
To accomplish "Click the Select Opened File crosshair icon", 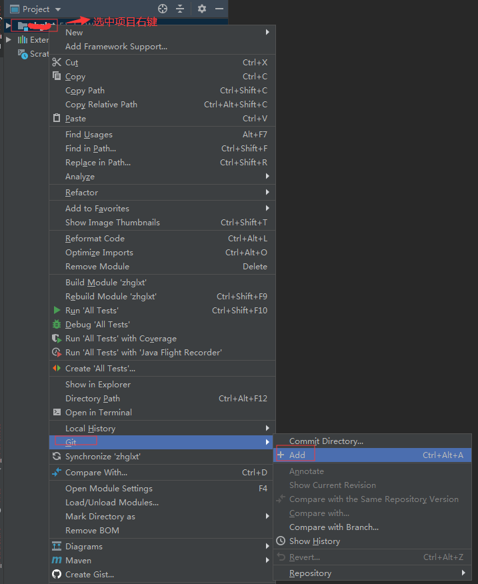I will [162, 10].
